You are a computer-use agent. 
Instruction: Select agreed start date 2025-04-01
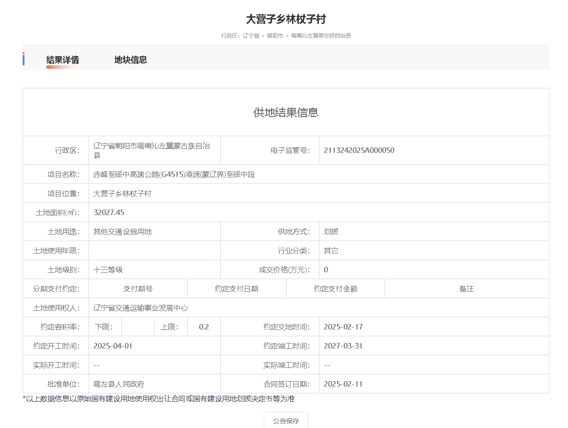(x=113, y=346)
